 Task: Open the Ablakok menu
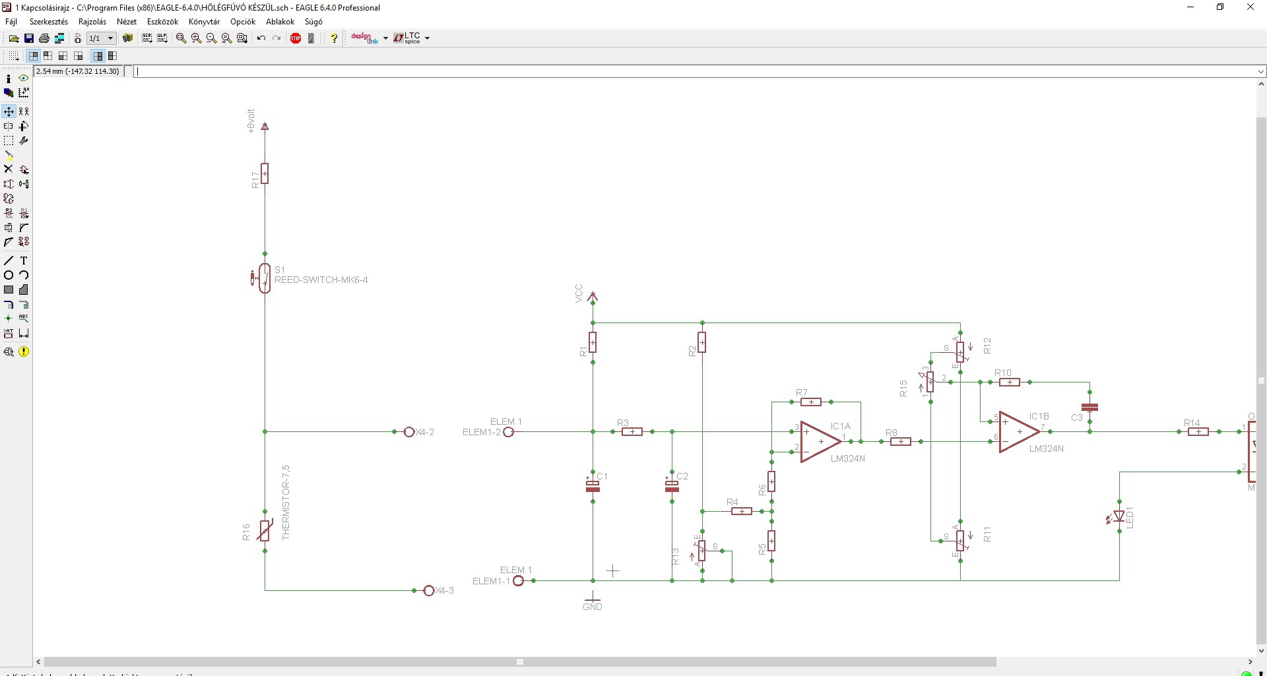pos(280,22)
